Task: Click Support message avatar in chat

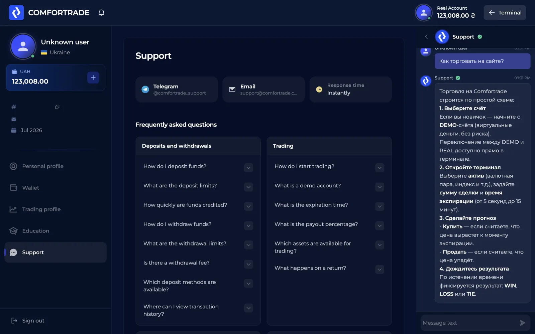Action: (x=426, y=81)
